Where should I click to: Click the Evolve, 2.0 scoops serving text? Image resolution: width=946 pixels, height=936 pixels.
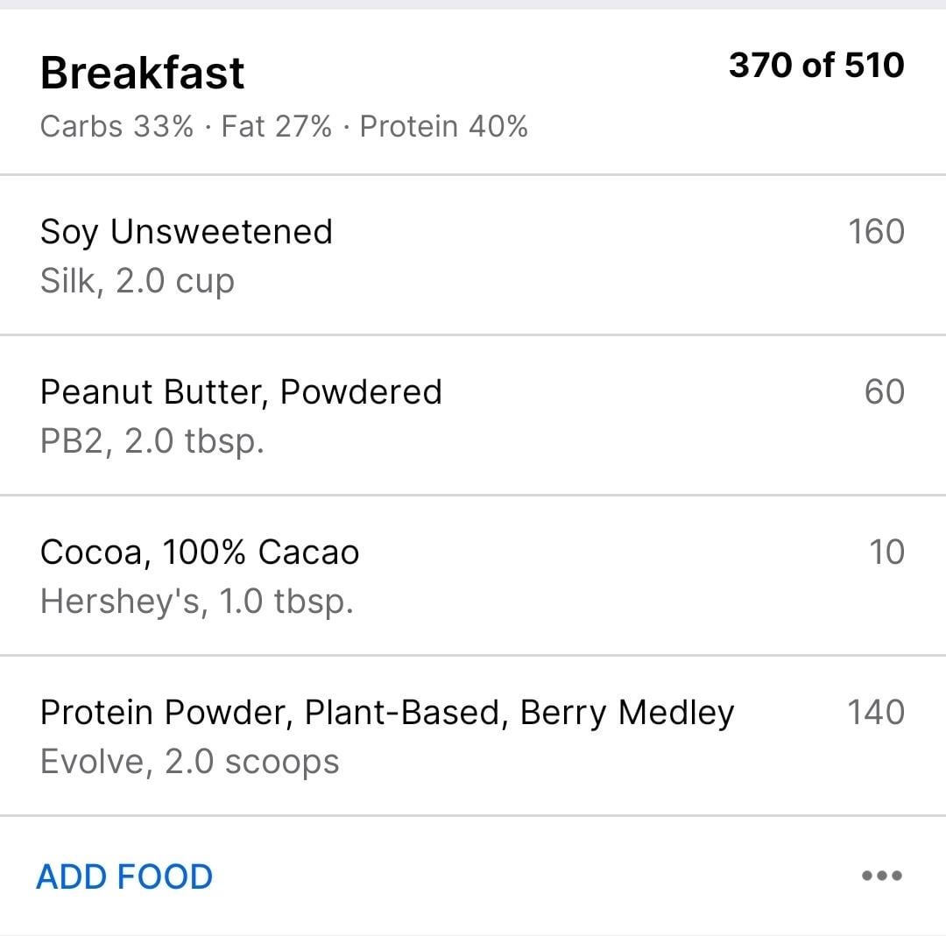189,761
